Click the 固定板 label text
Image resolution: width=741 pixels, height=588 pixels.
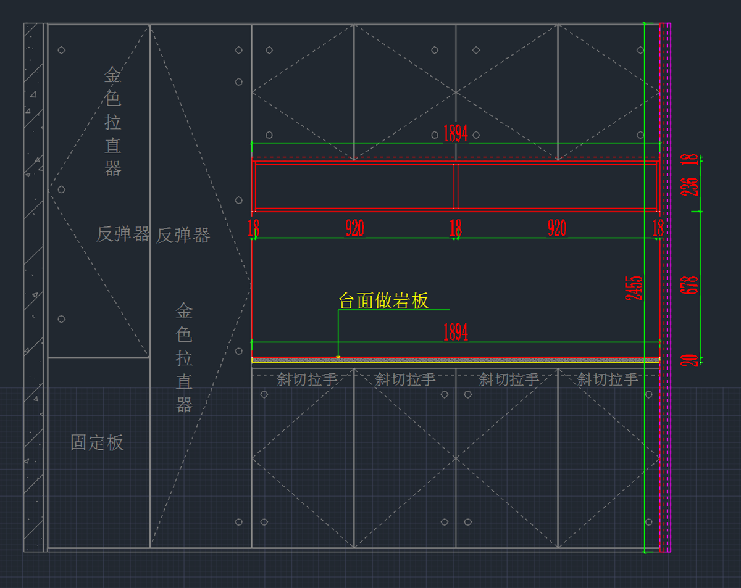97,442
